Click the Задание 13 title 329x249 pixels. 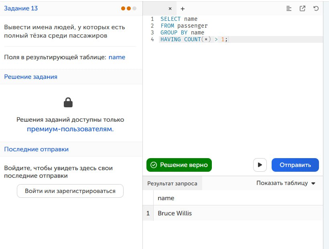pos(21,8)
